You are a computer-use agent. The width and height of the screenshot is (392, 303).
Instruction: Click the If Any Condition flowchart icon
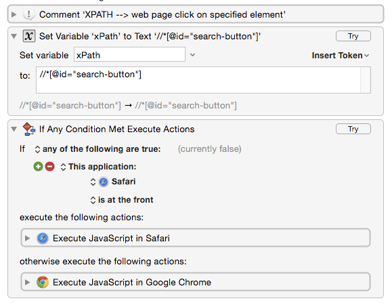click(x=28, y=129)
